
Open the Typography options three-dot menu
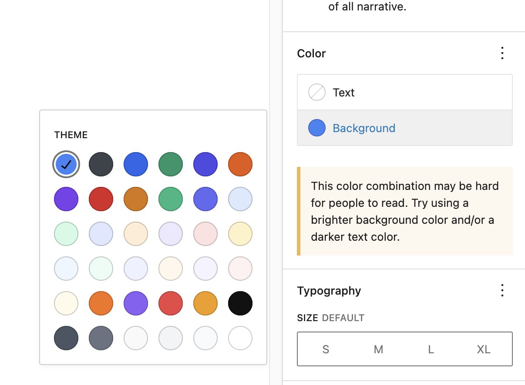tap(502, 290)
